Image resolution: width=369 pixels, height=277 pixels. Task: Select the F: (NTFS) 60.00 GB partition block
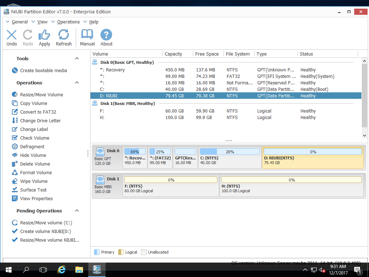pyautogui.click(x=170, y=186)
